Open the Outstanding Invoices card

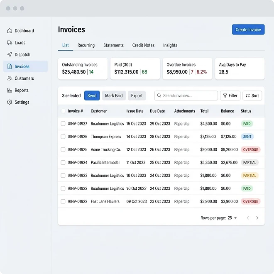tap(83, 68)
